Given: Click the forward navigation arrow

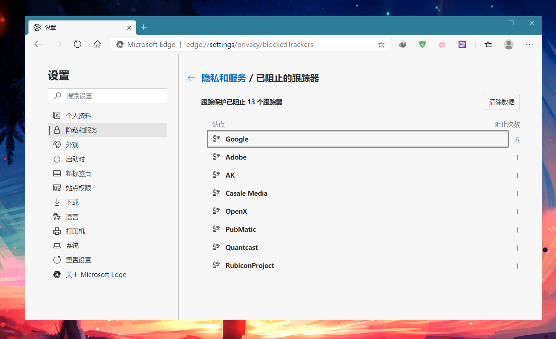Looking at the screenshot, I should pos(58,44).
